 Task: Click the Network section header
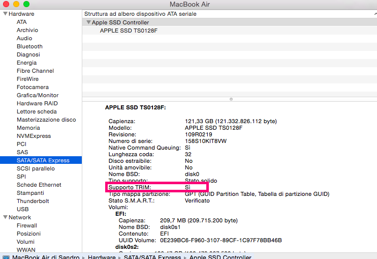pyautogui.click(x=20, y=217)
